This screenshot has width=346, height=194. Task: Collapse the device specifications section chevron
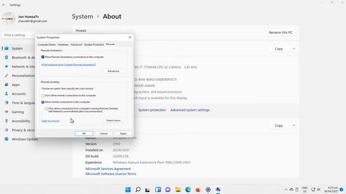point(294,48)
